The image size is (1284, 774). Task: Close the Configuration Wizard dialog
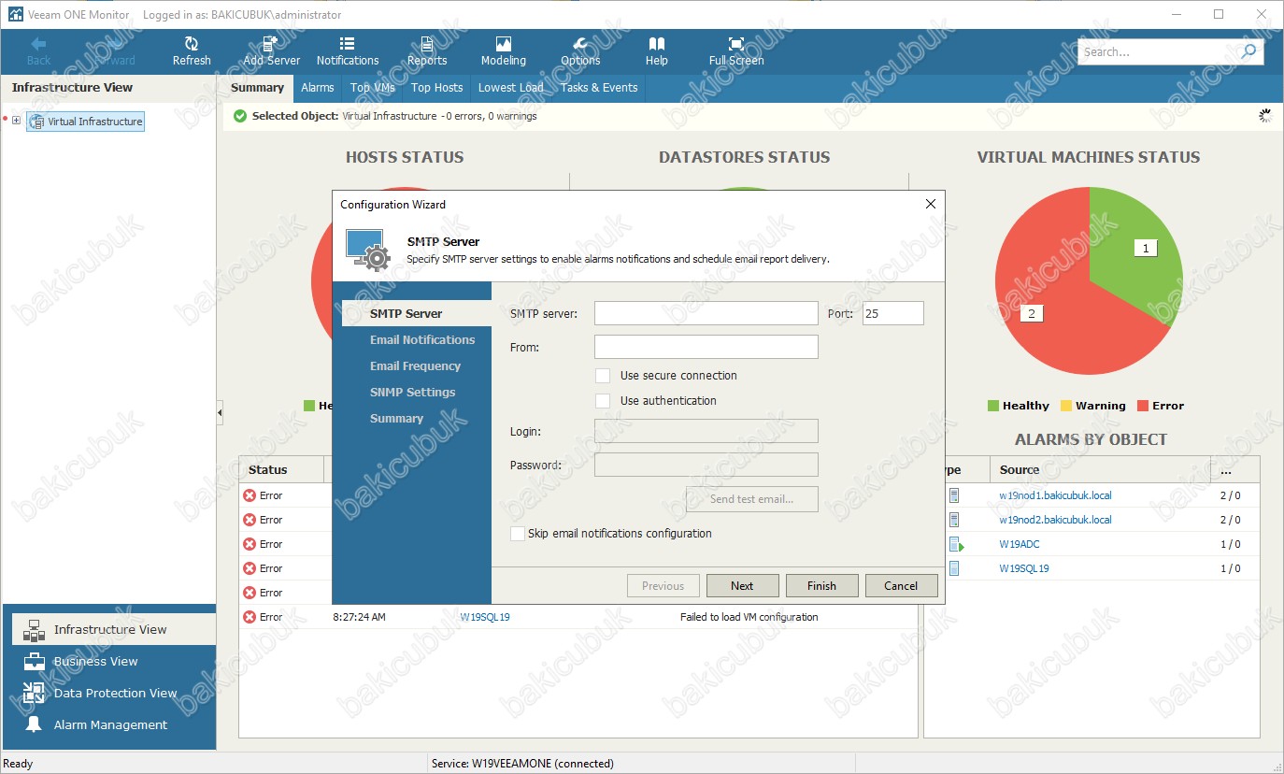click(930, 204)
